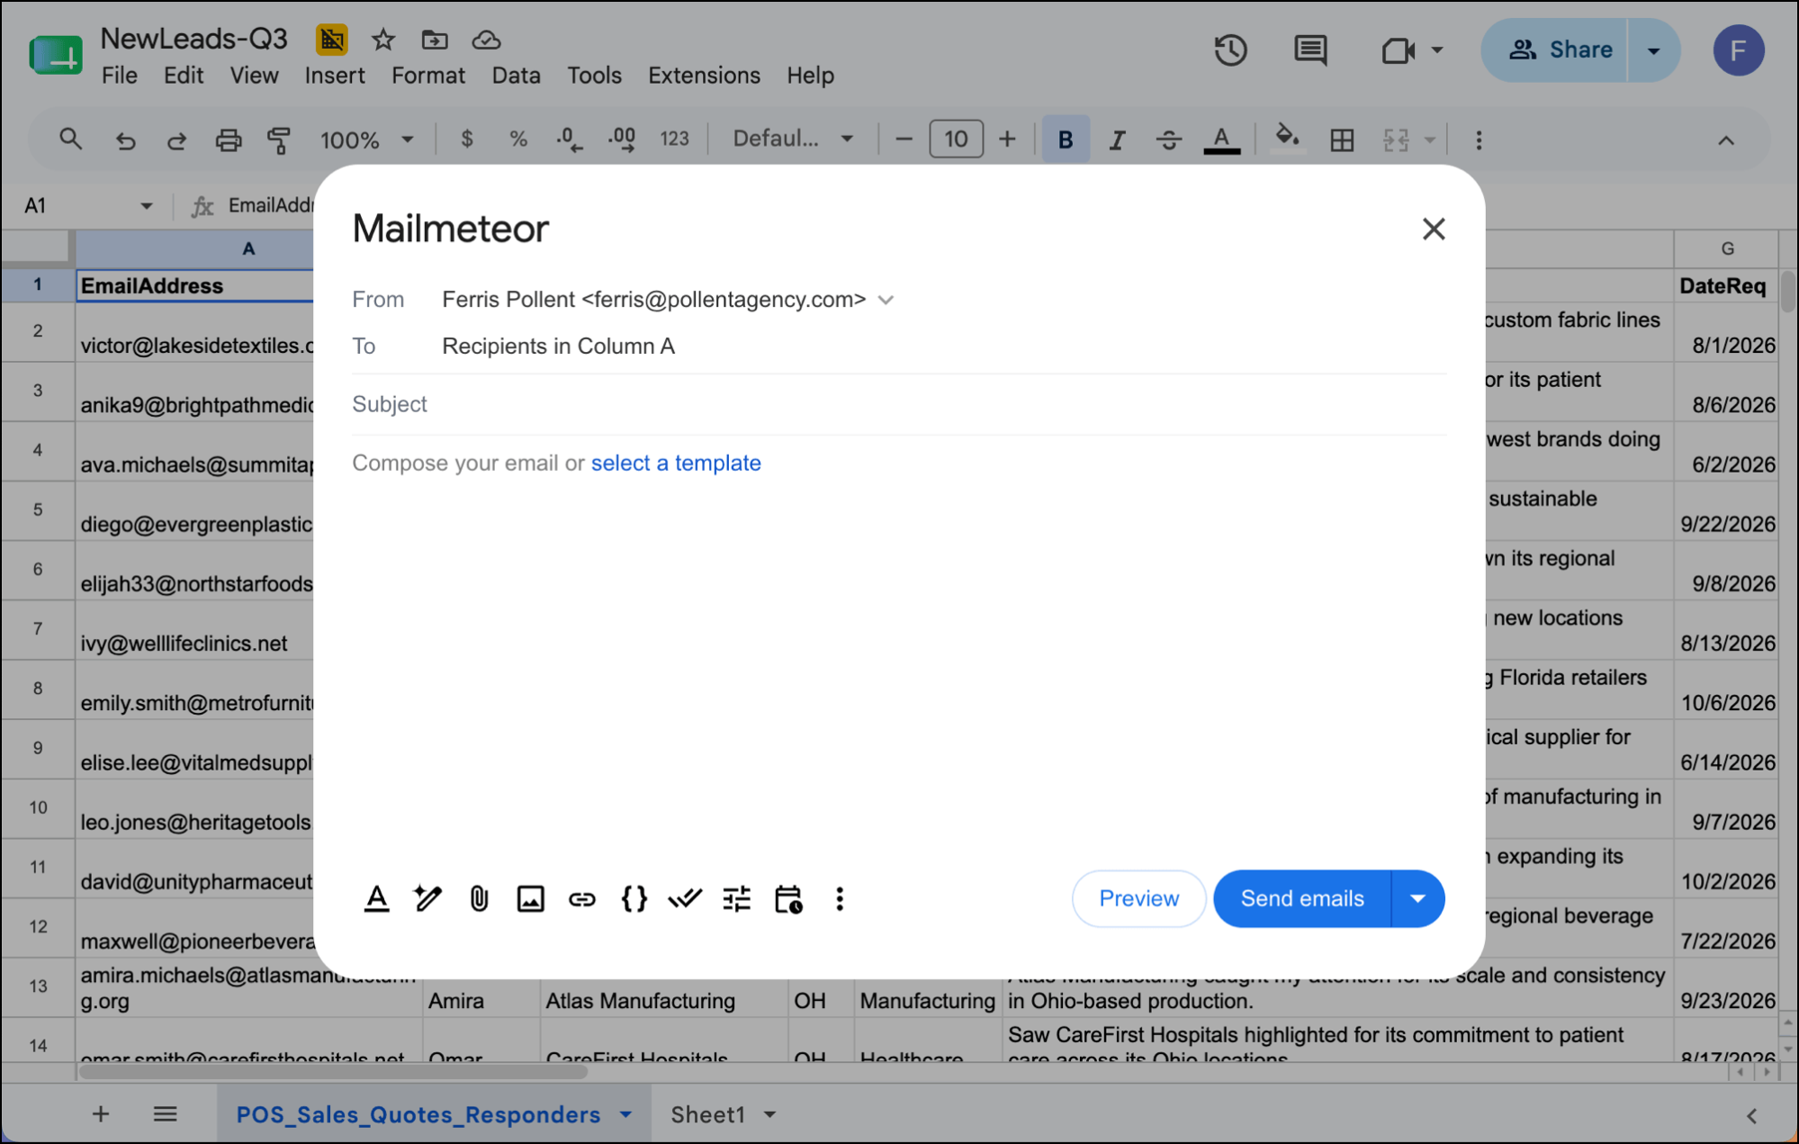Open the comments icon

[x=1310, y=50]
